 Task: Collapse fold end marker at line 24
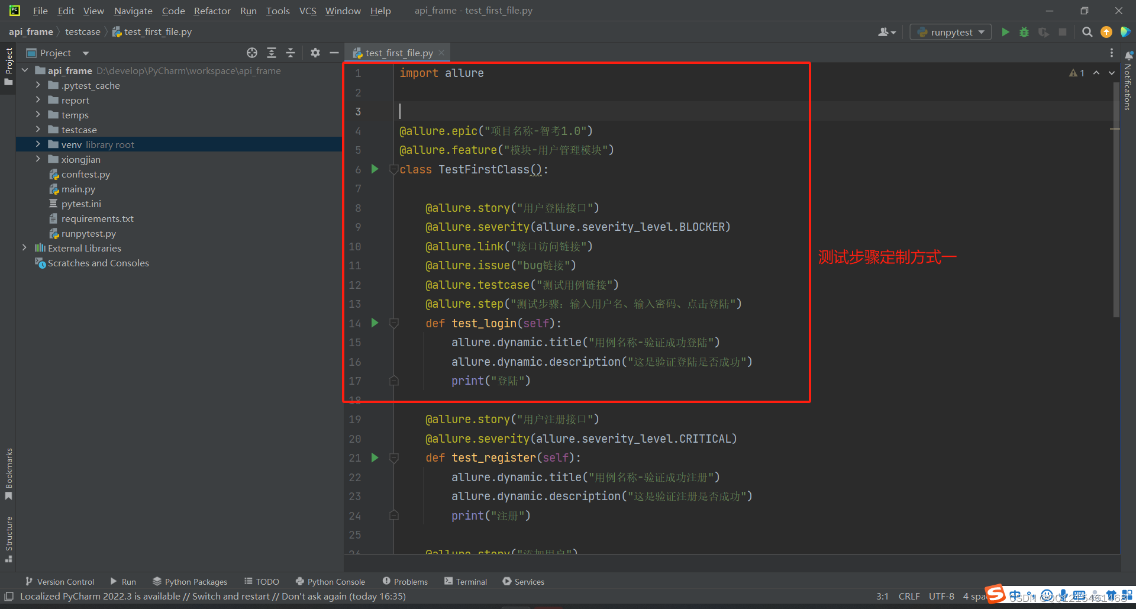click(393, 515)
